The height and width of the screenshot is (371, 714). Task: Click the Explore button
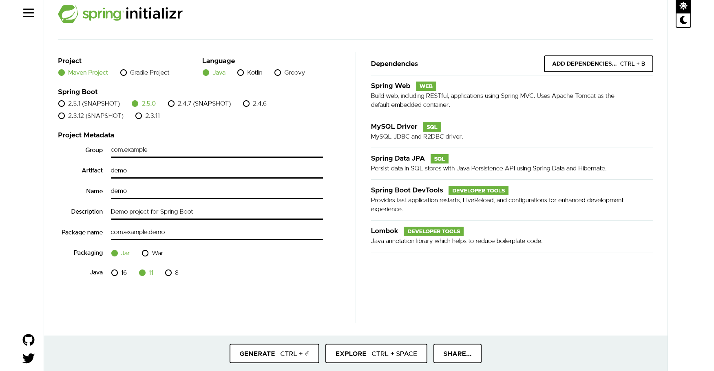(376, 353)
